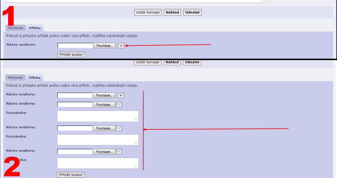This screenshot has width=337, height=178.
Task: Click the Náhled button in section 1
Action: [x=172, y=12]
